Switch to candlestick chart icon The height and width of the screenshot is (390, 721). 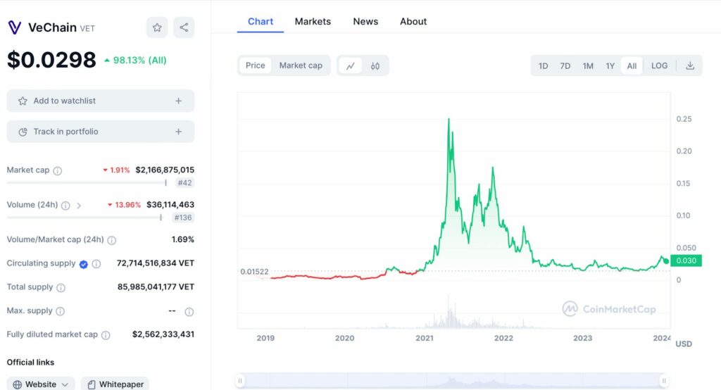[x=375, y=65]
